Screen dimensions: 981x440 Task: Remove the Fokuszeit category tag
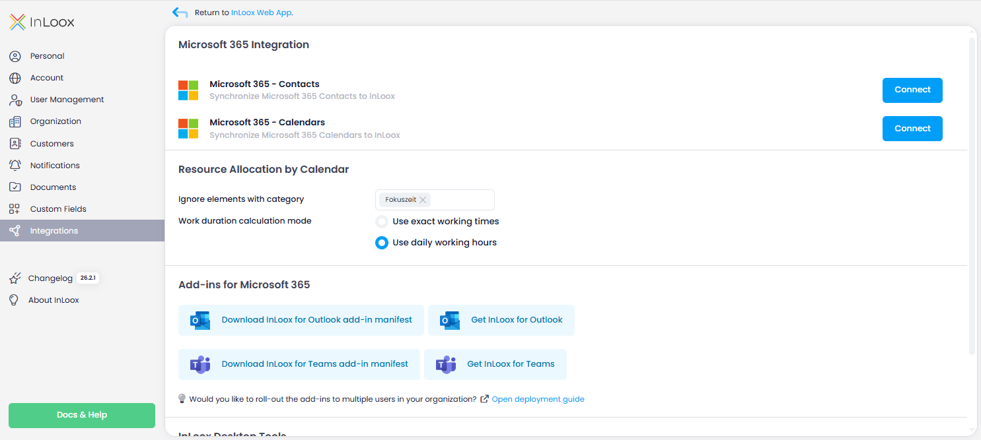click(x=423, y=200)
